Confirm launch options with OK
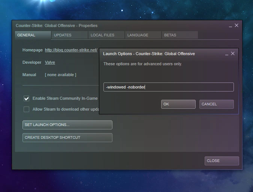 tap(178, 104)
